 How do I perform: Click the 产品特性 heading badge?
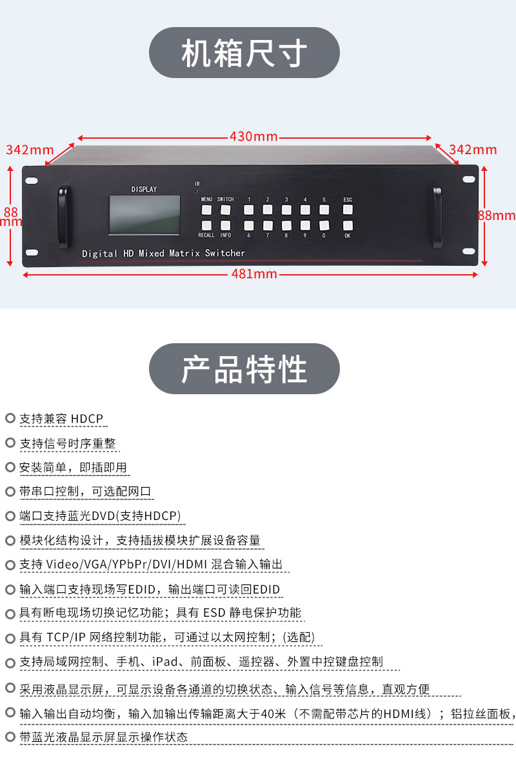click(244, 368)
